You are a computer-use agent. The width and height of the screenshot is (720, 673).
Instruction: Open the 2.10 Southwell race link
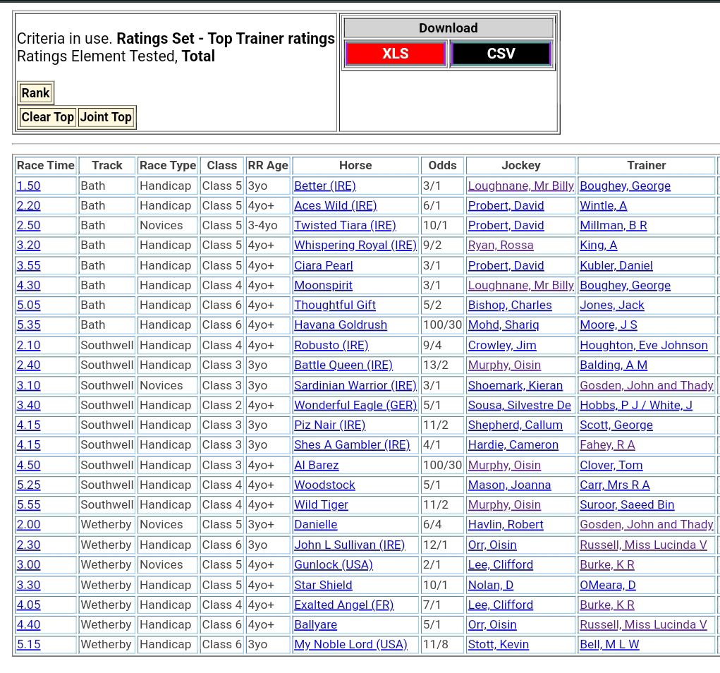click(x=29, y=346)
